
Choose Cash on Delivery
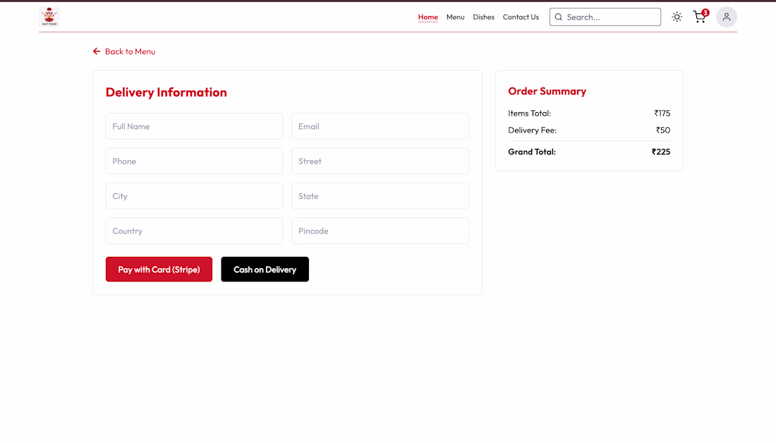click(x=265, y=269)
